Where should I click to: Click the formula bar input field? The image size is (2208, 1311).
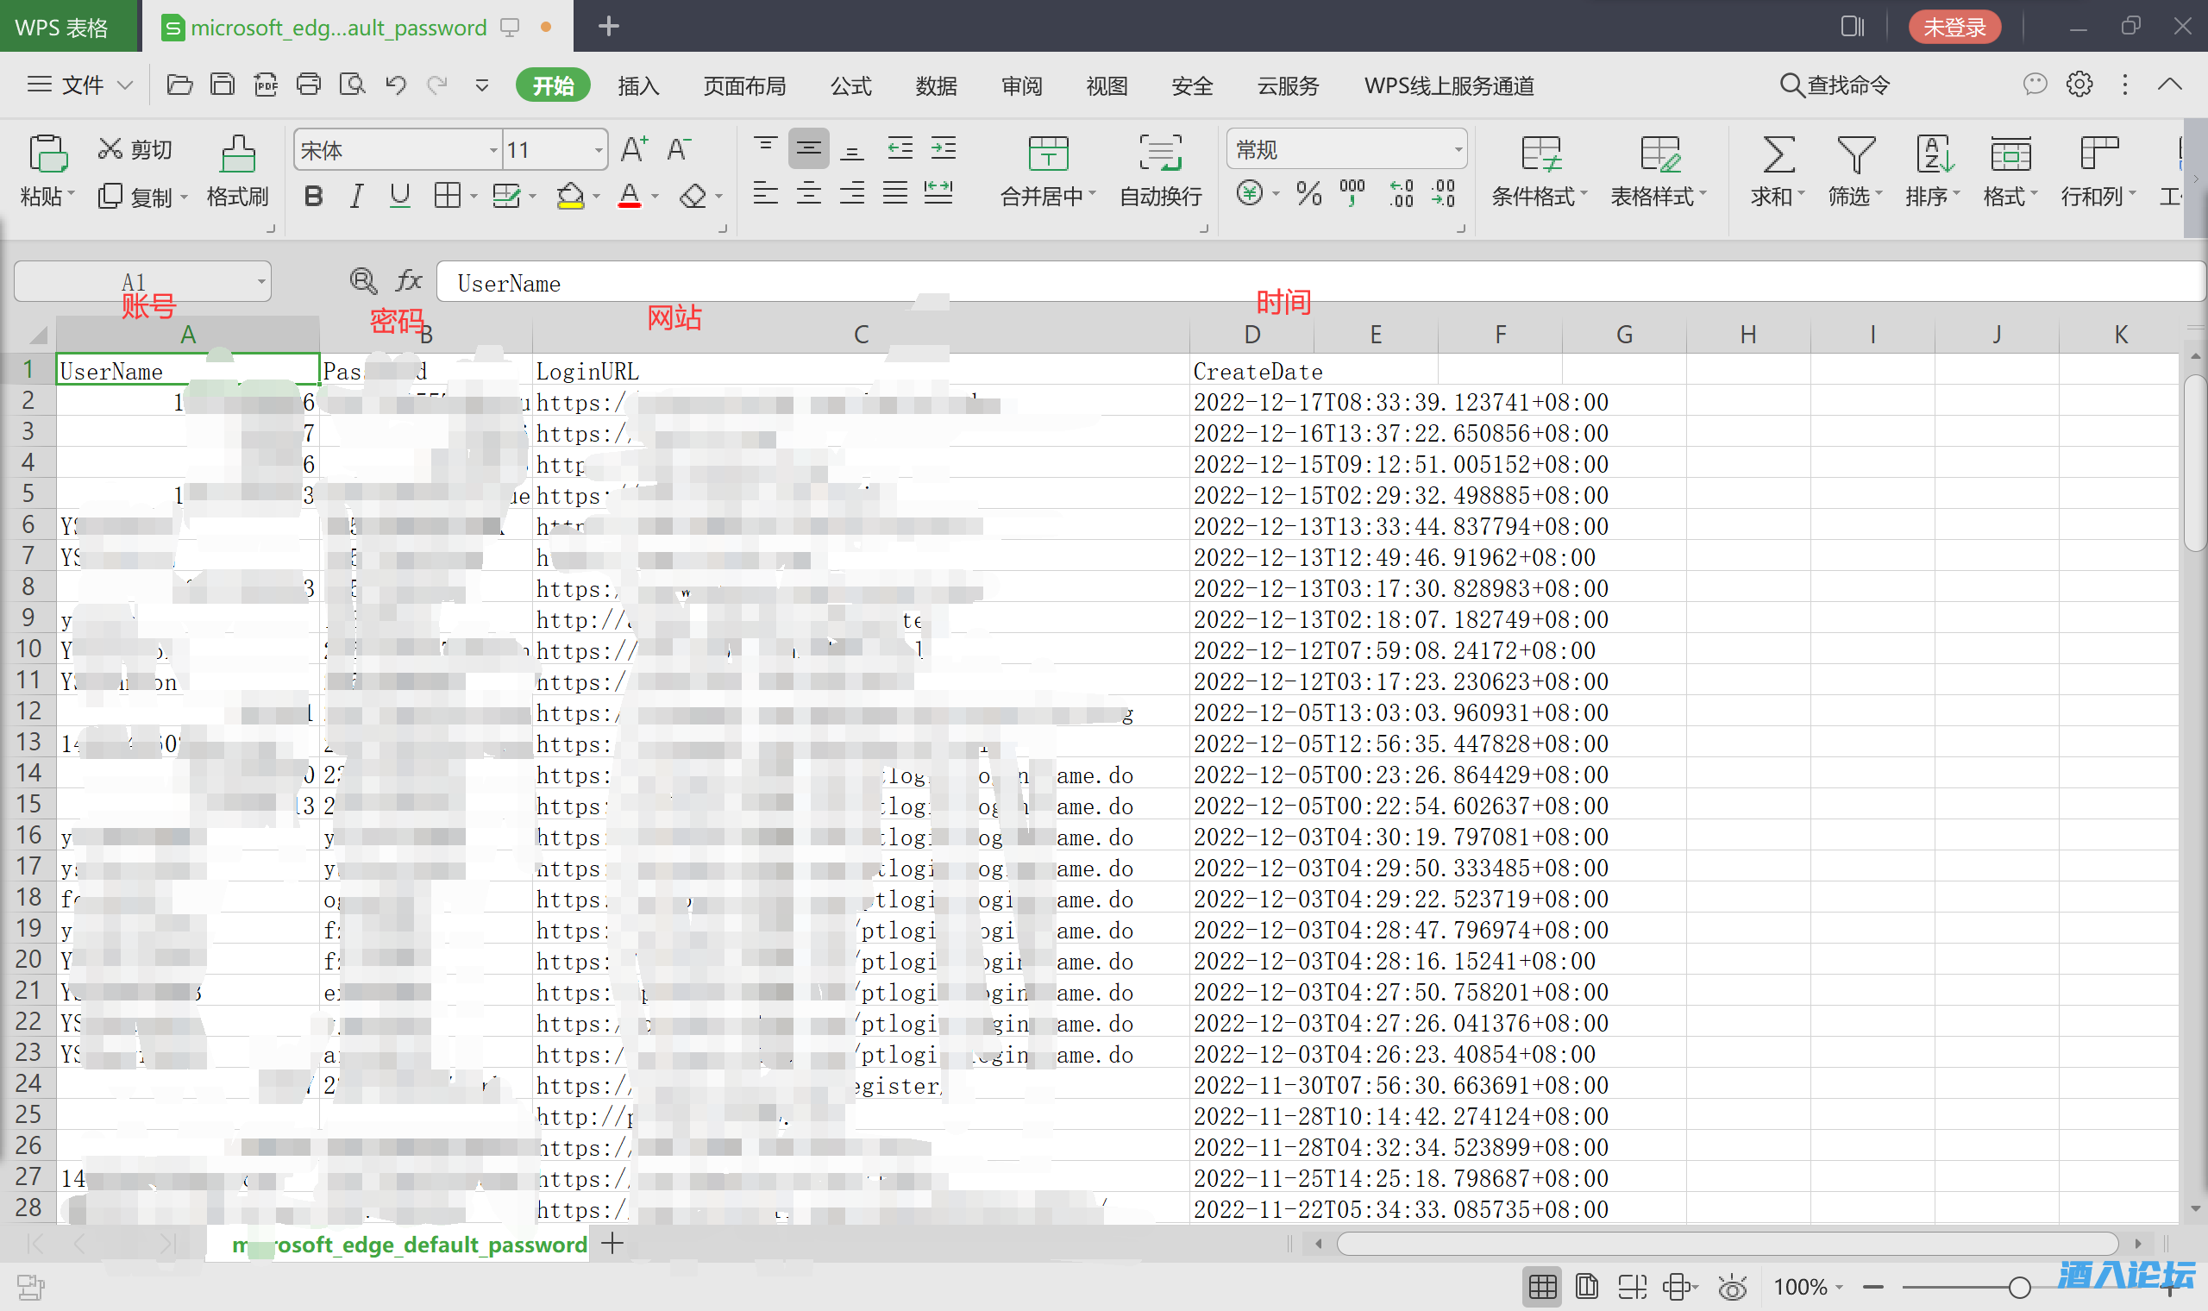(1237, 283)
